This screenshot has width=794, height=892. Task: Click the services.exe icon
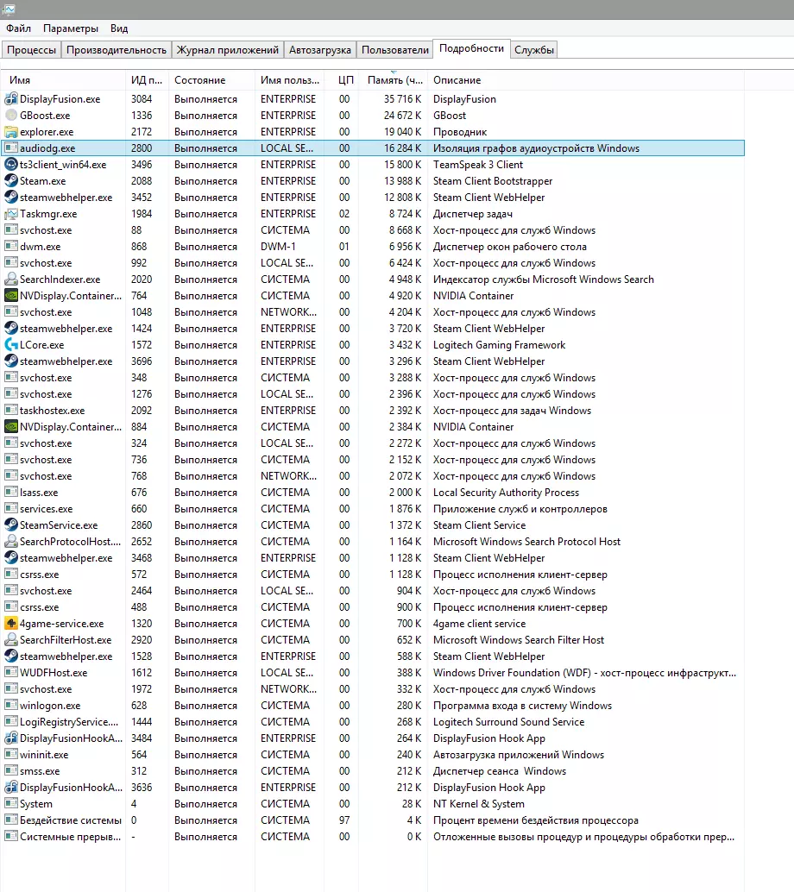pos(11,509)
